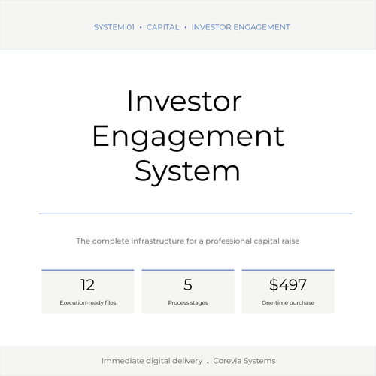Click the SYSTEM 01 breadcrumb label

[x=114, y=27]
